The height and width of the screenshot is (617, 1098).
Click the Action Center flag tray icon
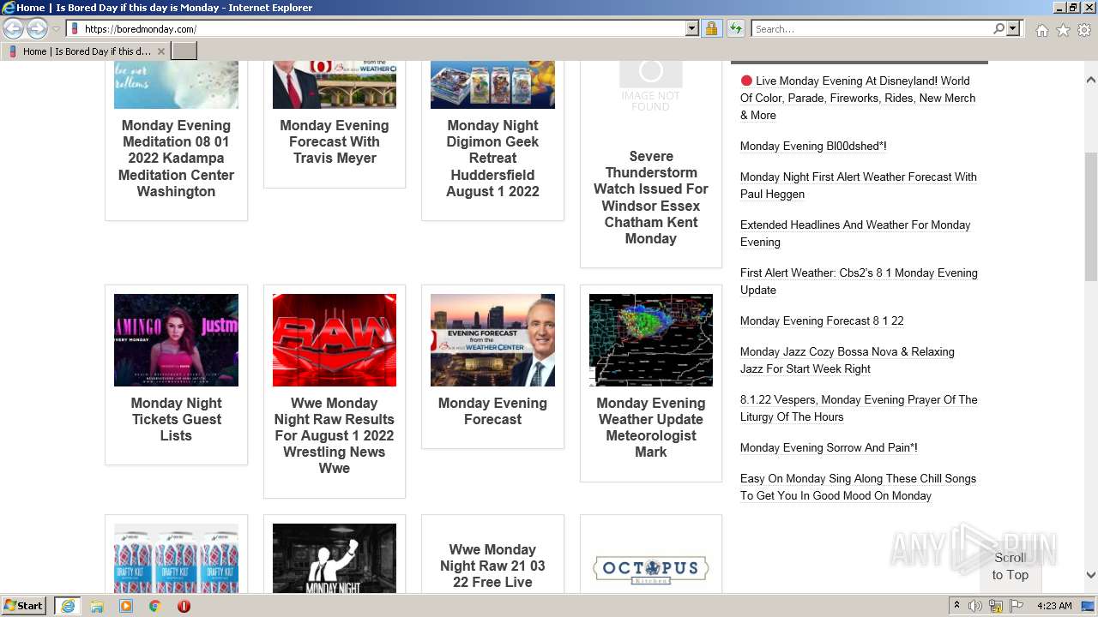1017,606
